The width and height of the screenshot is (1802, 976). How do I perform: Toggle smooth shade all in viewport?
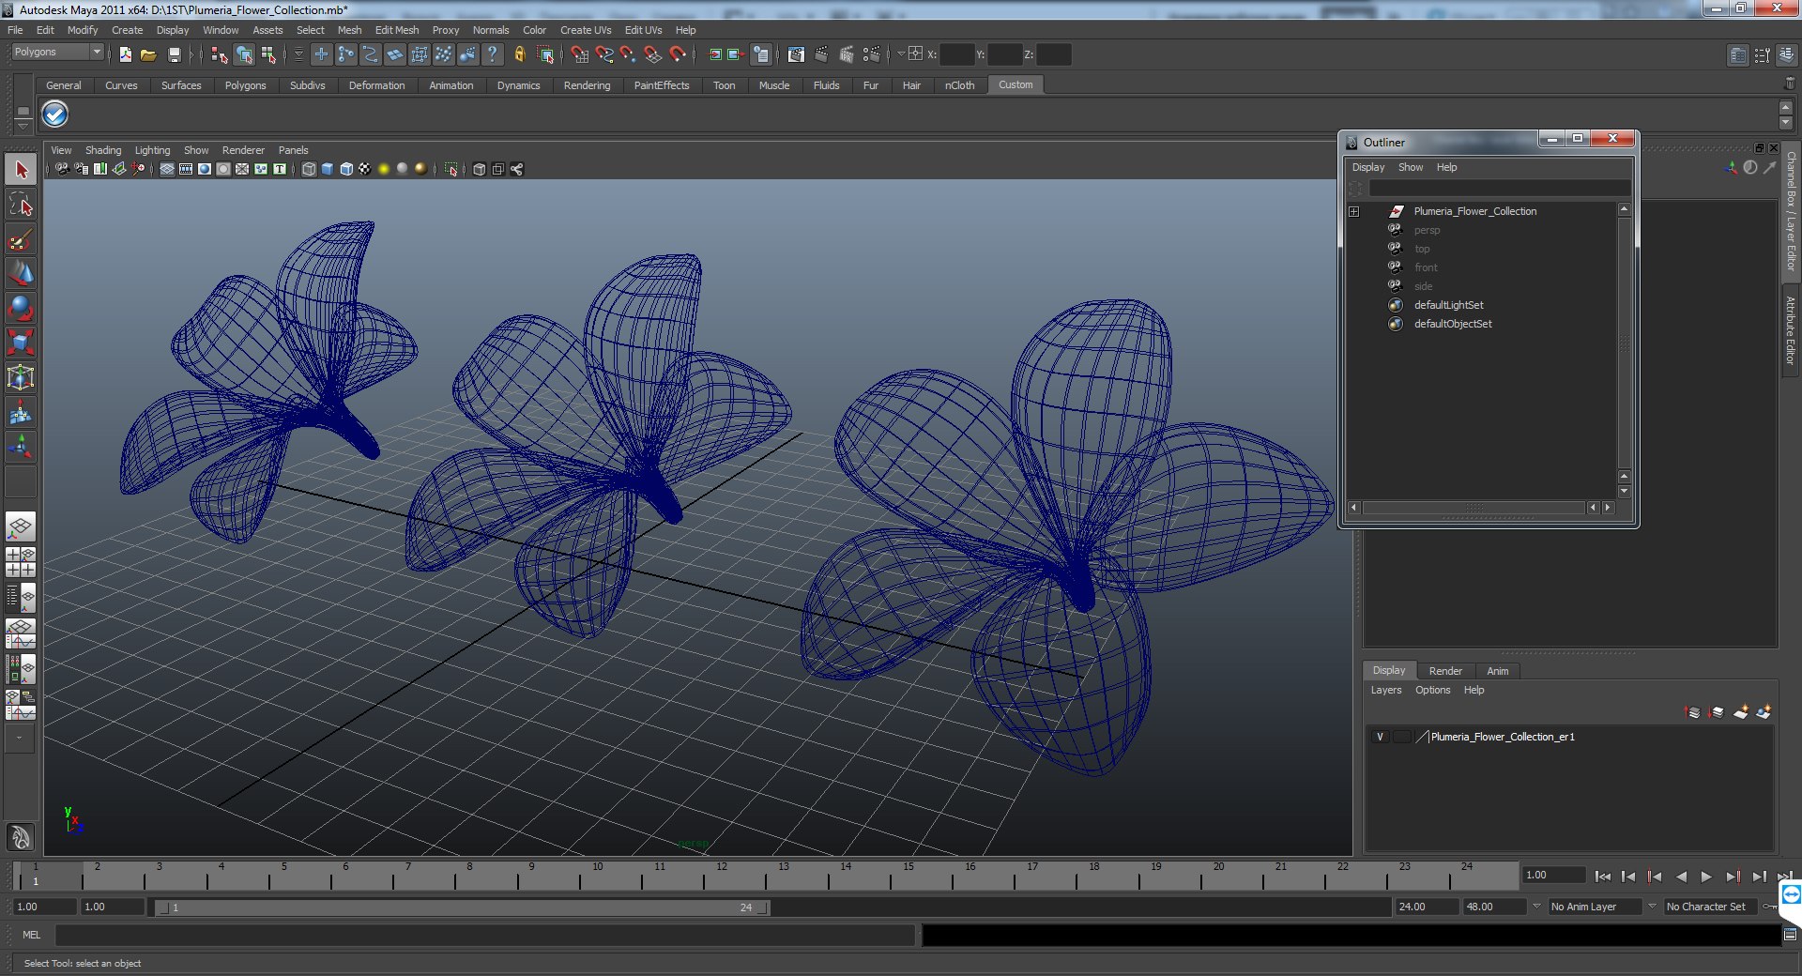(328, 169)
